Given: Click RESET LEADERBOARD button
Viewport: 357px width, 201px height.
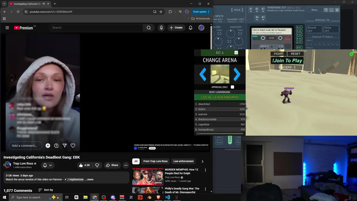Looking at the screenshot, I should click(x=220, y=92).
